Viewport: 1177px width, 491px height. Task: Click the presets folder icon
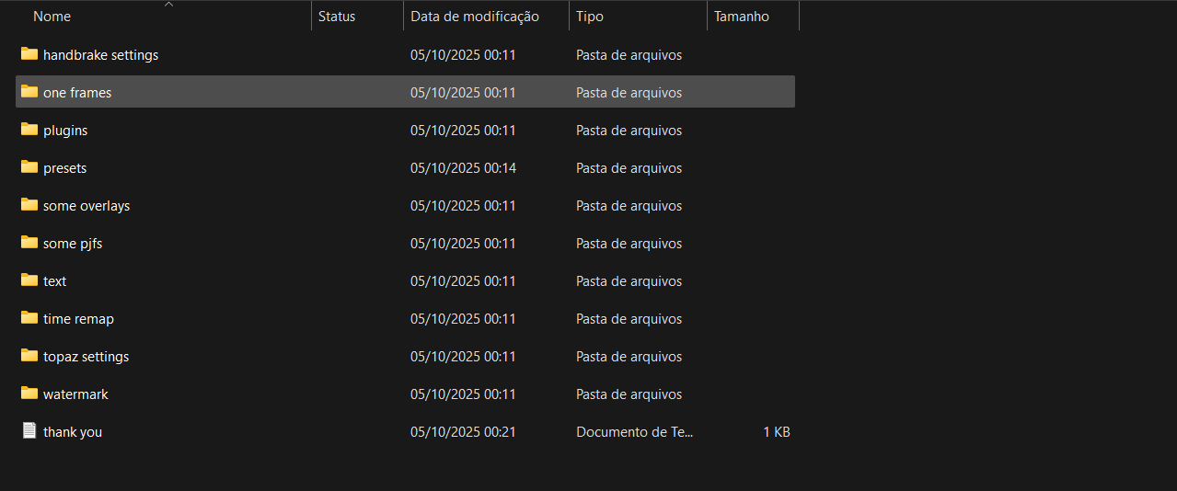(x=29, y=167)
